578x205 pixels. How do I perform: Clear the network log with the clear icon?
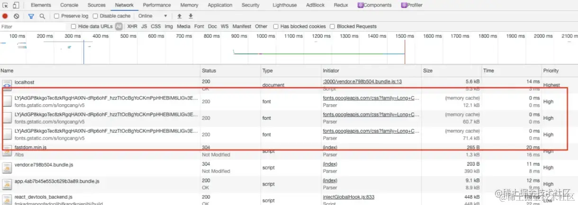[x=16, y=16]
